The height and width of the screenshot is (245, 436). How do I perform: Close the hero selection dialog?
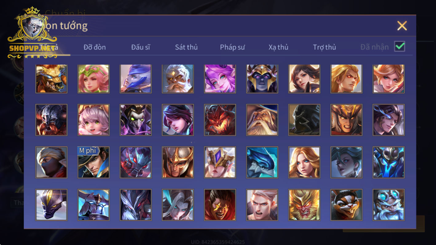402,26
